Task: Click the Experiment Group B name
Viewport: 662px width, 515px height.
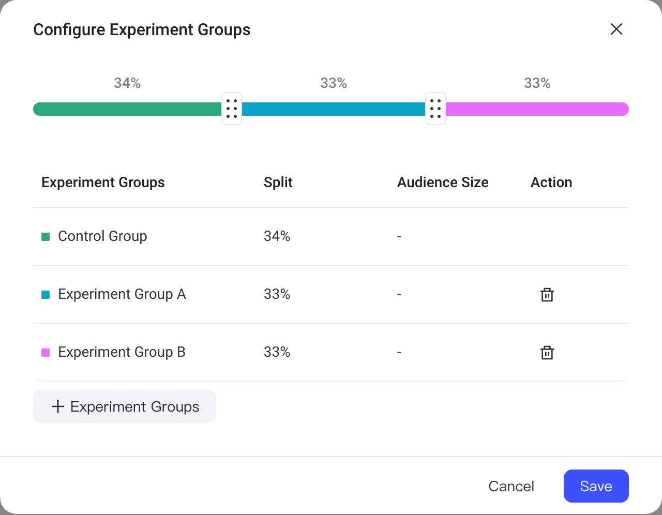Action: [122, 352]
